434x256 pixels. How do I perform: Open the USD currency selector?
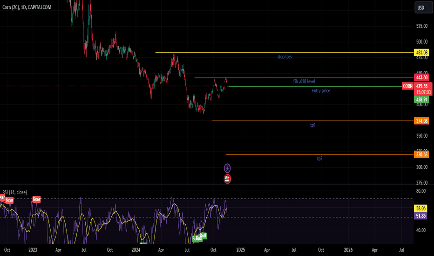[x=423, y=7]
